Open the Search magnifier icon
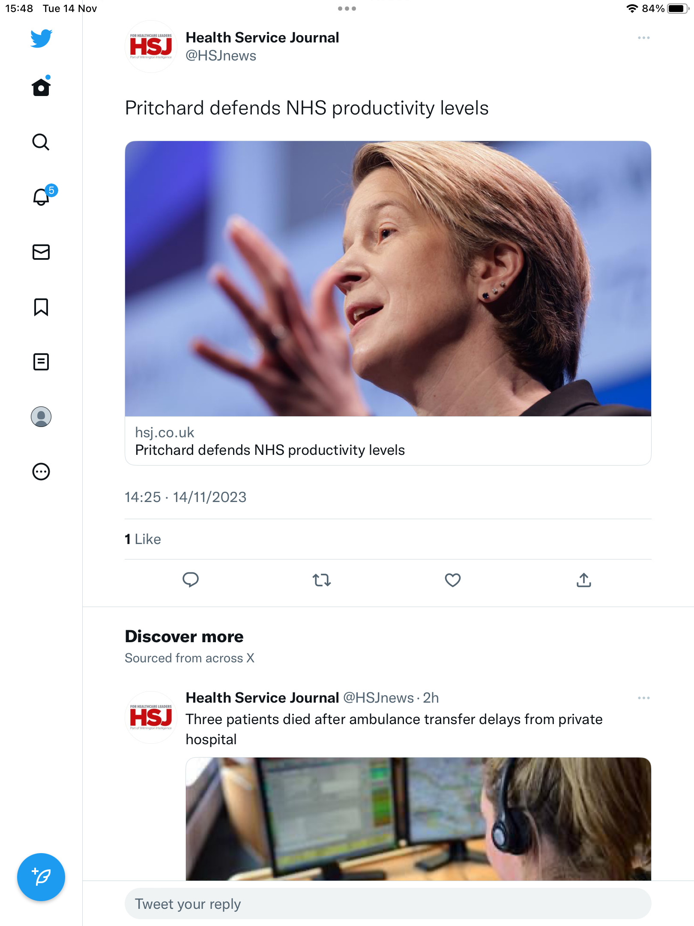Image resolution: width=694 pixels, height=926 pixels. [41, 142]
